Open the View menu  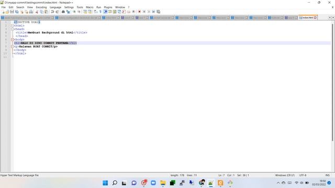coord(30,7)
